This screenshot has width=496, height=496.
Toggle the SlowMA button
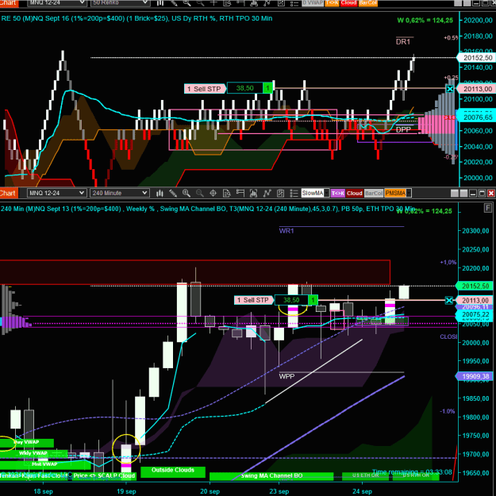(312, 193)
